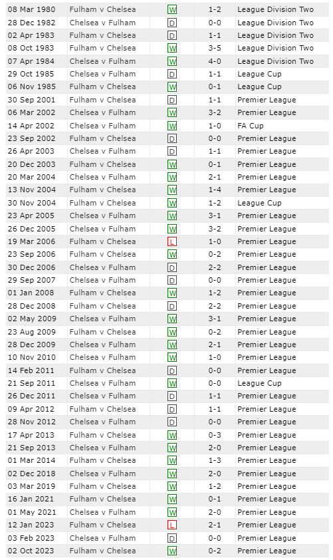
Task: Open the Fulham v Chelsea match on 08 Mar 1980
Action: coord(102,9)
